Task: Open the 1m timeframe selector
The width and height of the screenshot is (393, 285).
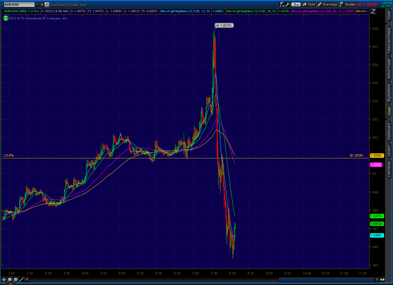Action: point(296,4)
